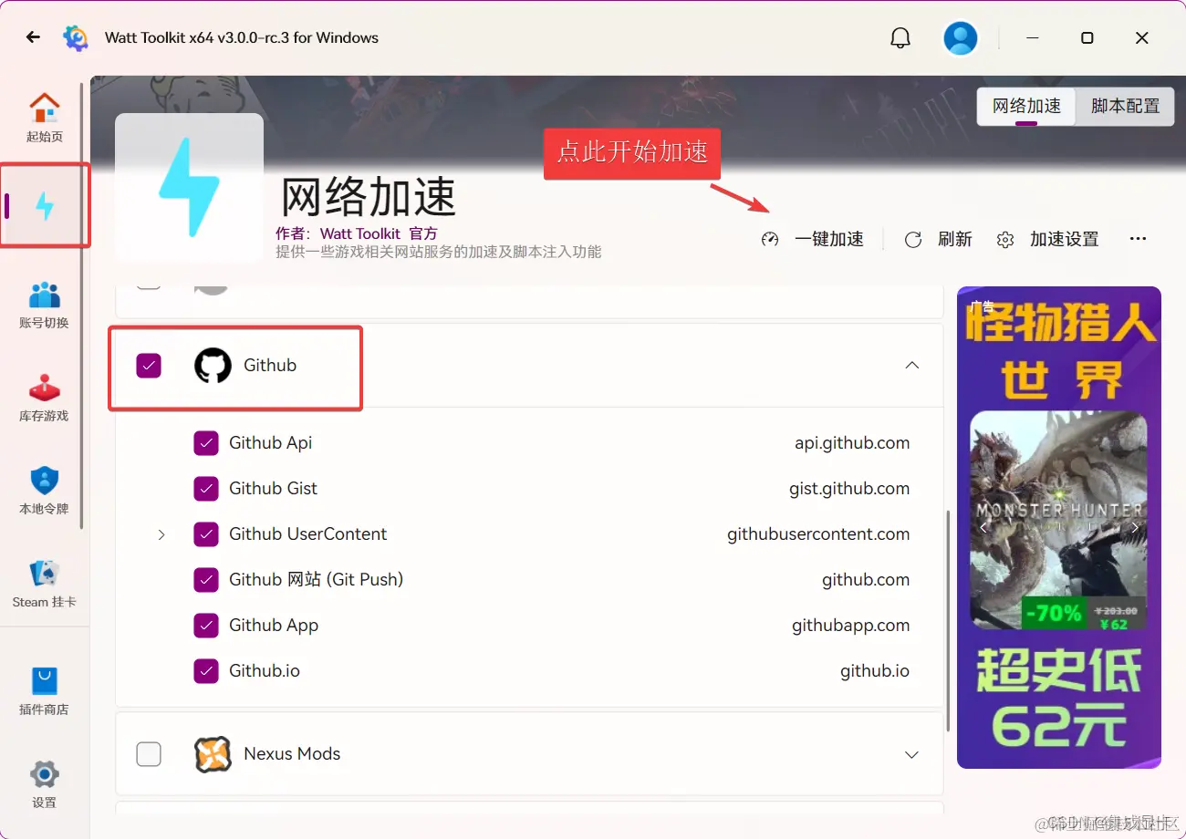Open the 插件商店 plugin store icon

point(43,689)
